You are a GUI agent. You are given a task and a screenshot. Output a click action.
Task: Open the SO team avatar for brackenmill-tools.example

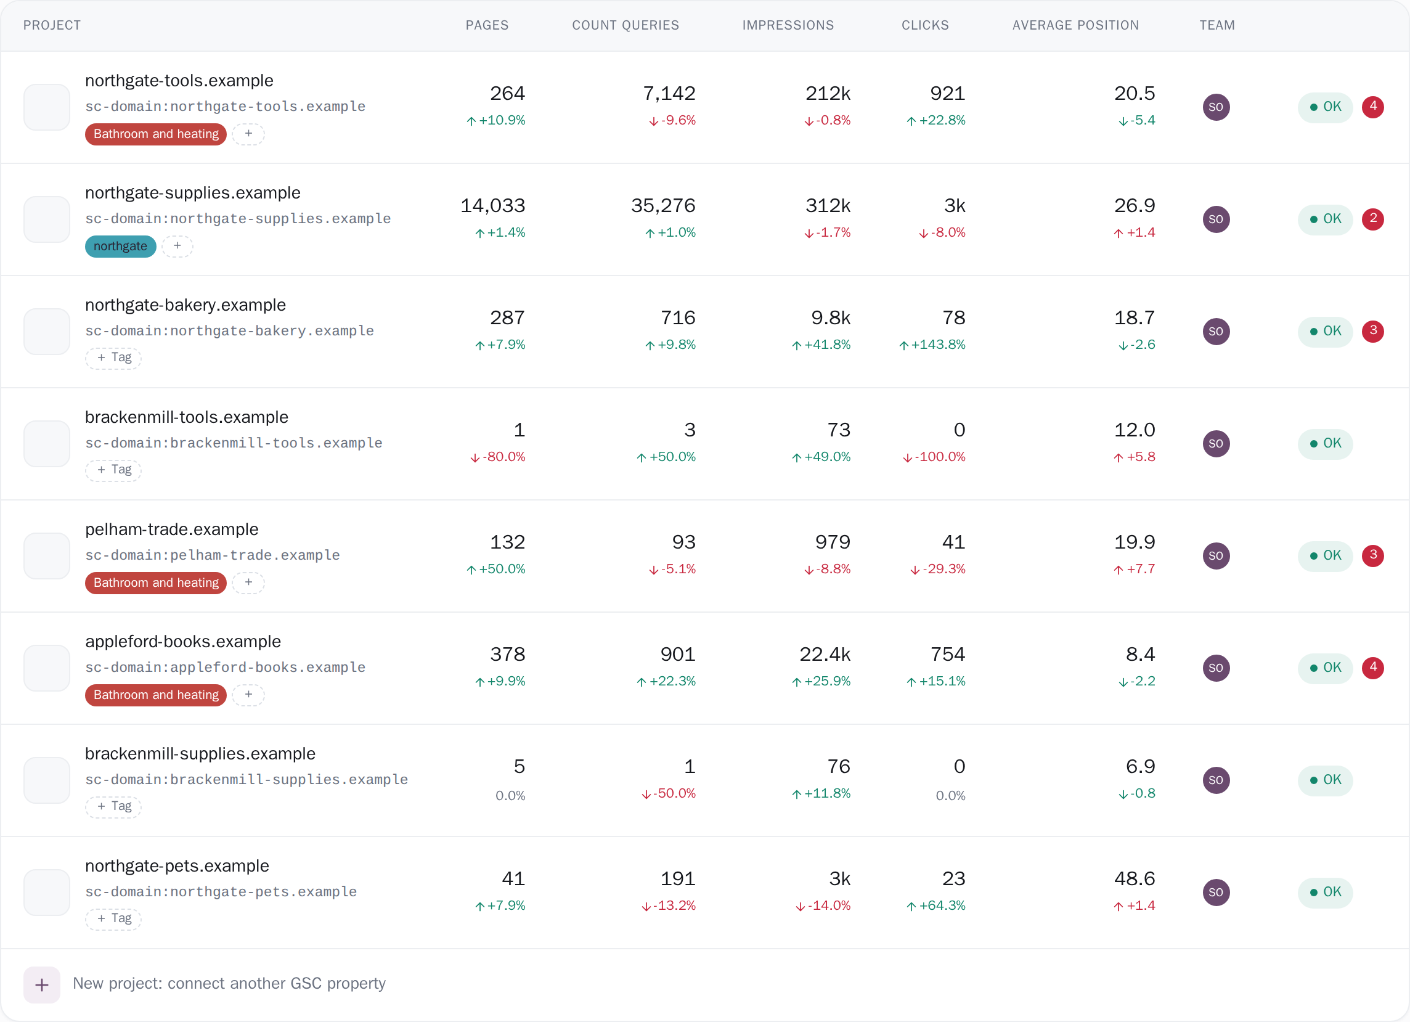point(1216,444)
